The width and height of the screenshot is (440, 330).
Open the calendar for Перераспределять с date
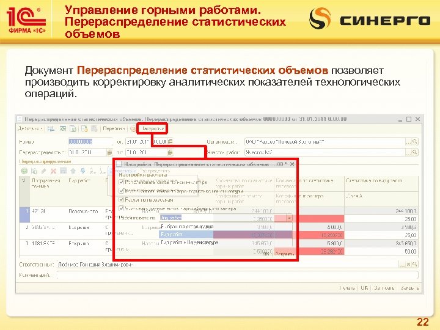(110, 152)
